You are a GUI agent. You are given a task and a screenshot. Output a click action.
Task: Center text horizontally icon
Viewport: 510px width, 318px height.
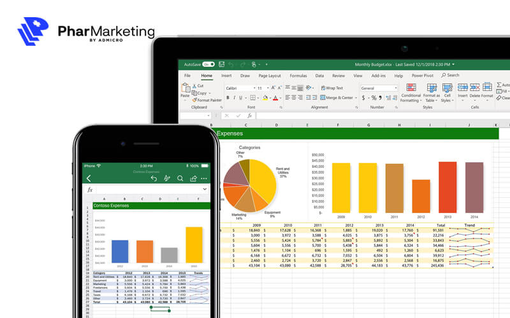294,97
